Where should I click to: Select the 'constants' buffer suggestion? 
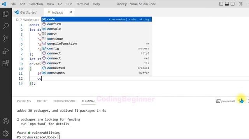pyautogui.click(x=96, y=73)
